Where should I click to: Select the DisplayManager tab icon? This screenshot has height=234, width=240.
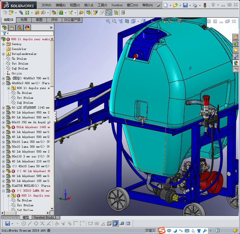click(x=27, y=27)
